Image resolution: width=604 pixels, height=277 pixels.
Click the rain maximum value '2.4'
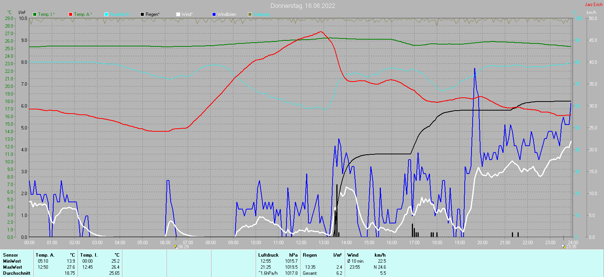pos(339,267)
